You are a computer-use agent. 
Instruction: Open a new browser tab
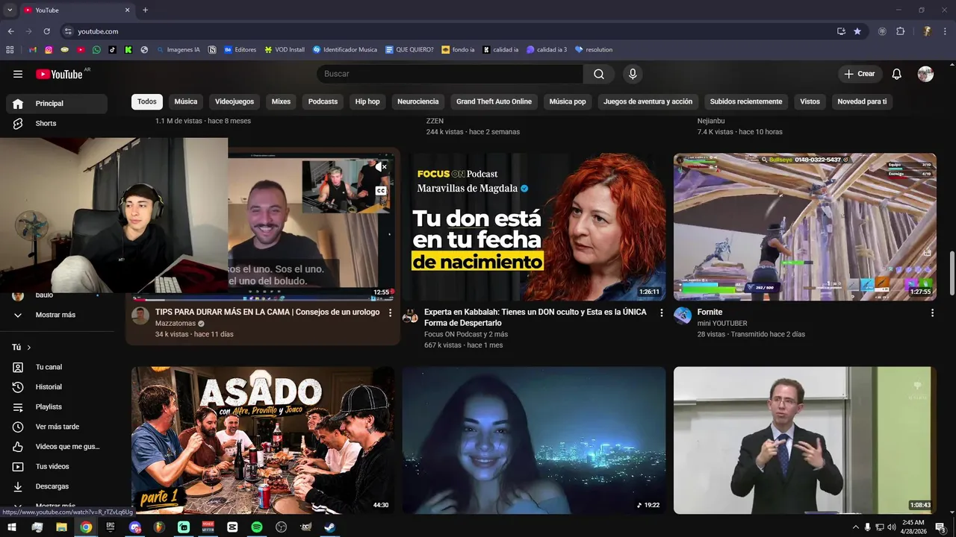tap(145, 10)
